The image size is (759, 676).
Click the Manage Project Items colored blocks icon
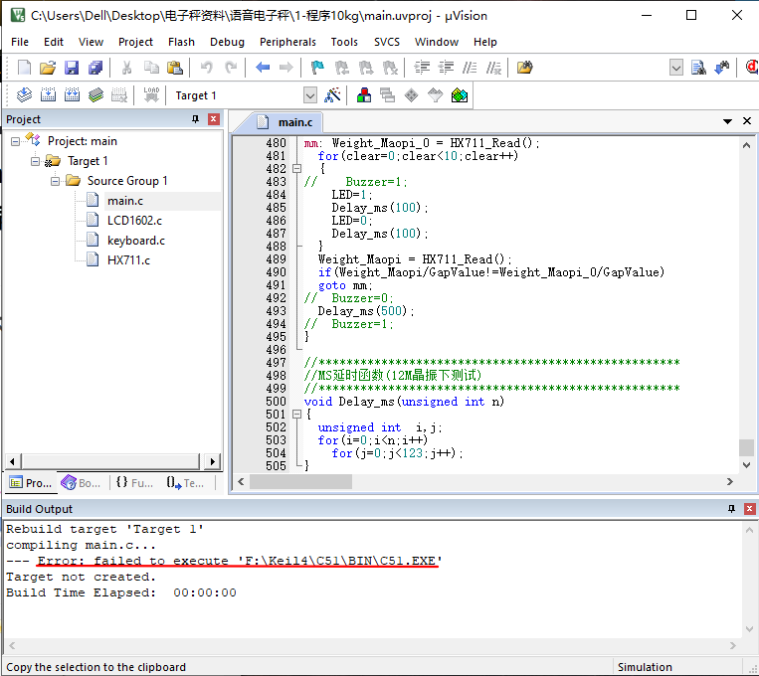pyautogui.click(x=363, y=94)
